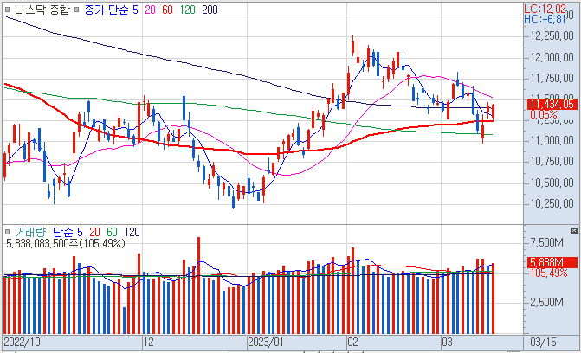Select the navy 120-day volume average label
Screen dimensions: 581x353
click(x=132, y=232)
